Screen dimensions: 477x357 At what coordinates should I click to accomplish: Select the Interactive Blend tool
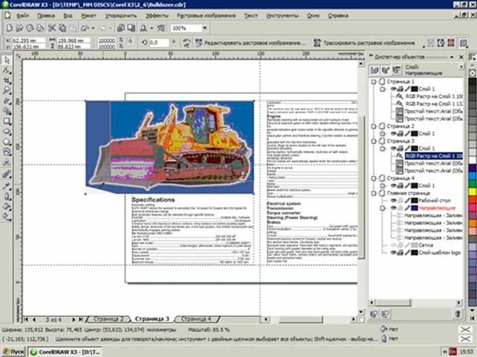(6, 174)
